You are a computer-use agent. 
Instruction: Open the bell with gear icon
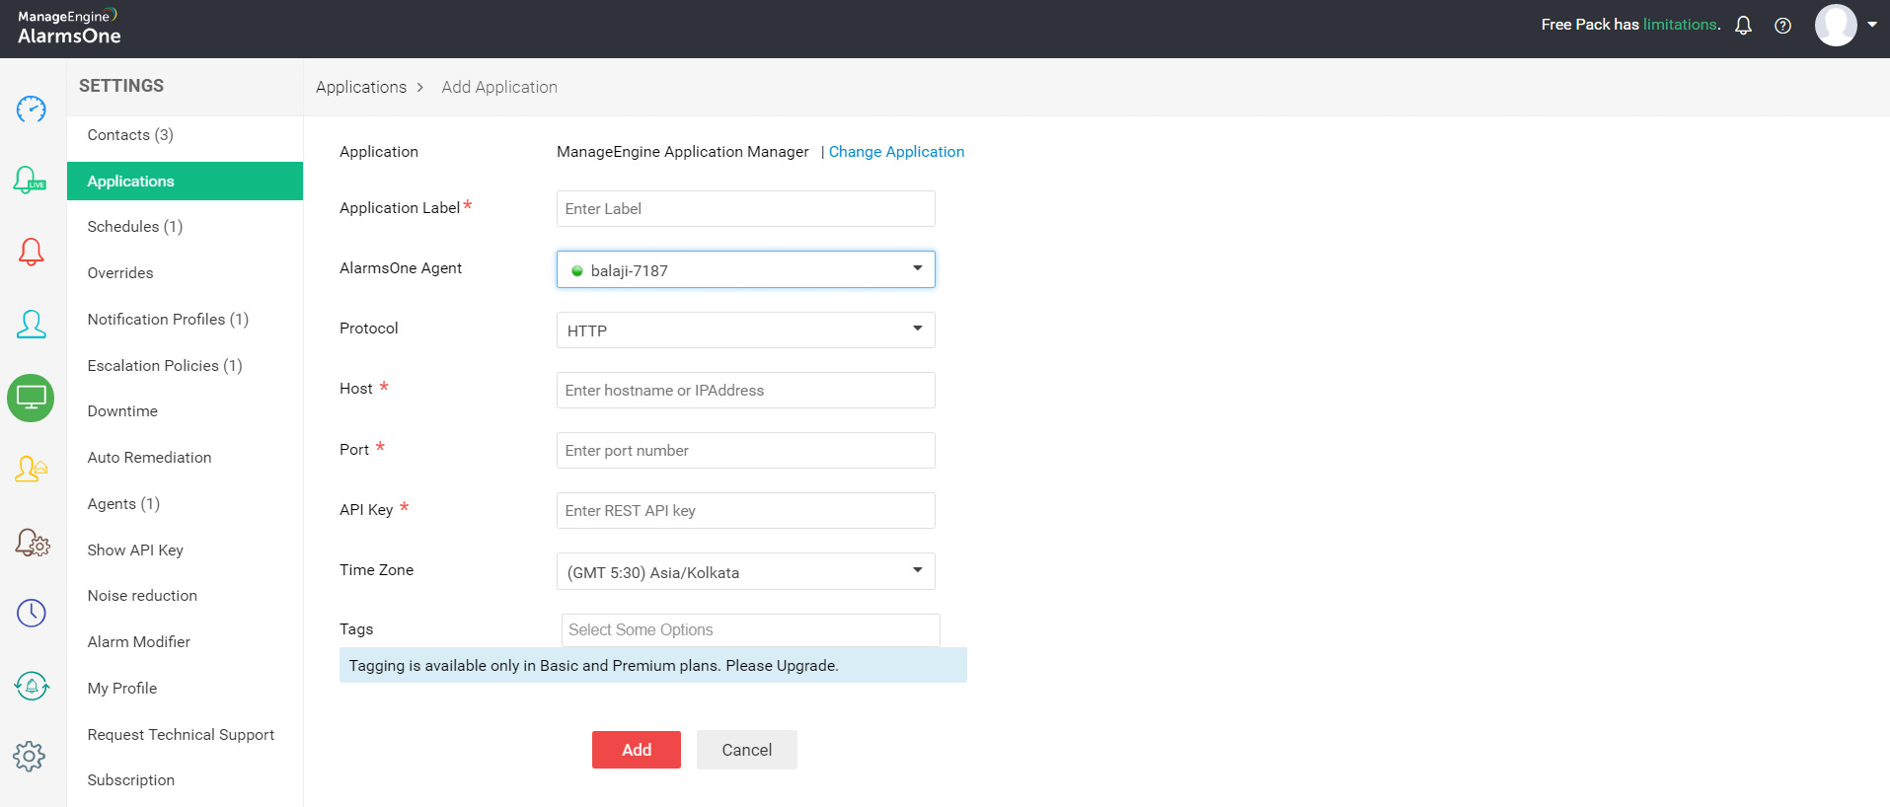point(32,542)
